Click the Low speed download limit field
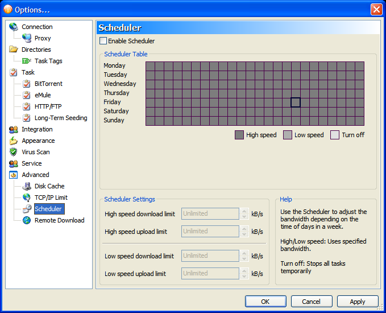Screen dimensions: 386x313 click(x=210, y=256)
